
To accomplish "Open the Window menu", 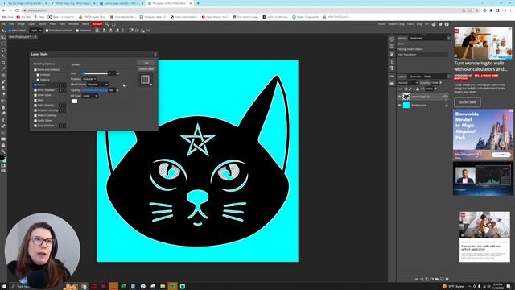I will pyautogui.click(x=73, y=24).
